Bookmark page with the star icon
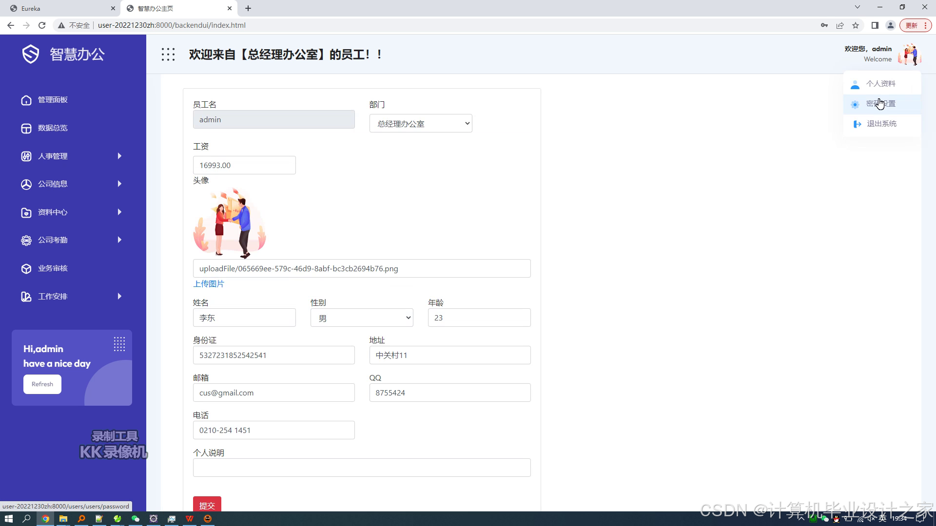The image size is (936, 526). coord(856,25)
